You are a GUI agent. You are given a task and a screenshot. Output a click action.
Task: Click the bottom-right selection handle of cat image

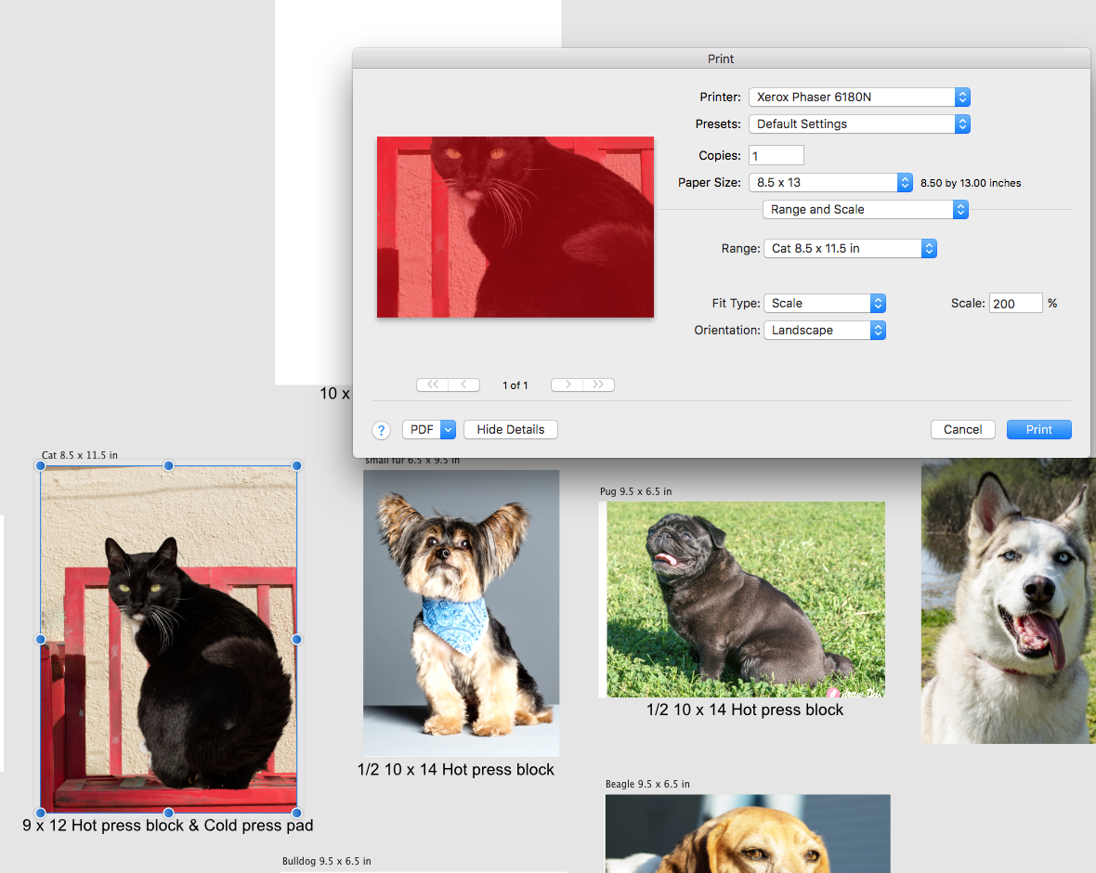pos(296,813)
